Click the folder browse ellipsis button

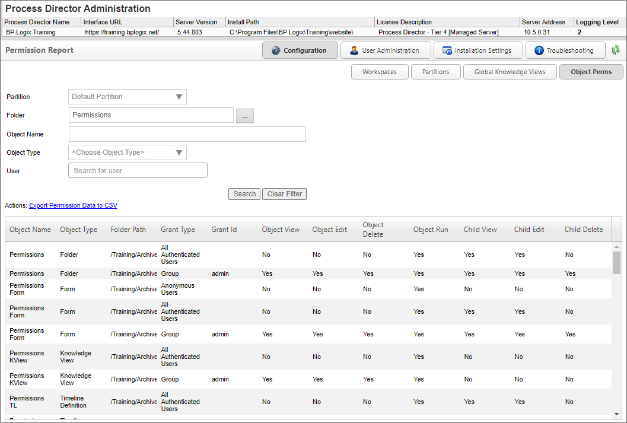tap(245, 115)
